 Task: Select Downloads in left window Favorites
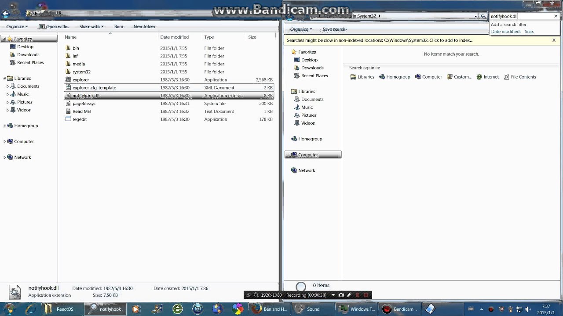(28, 55)
